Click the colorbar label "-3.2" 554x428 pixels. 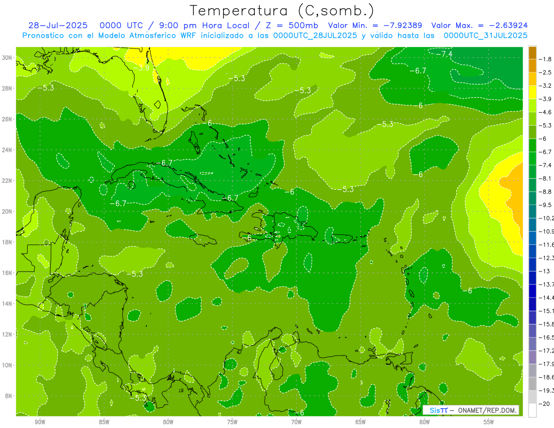click(546, 85)
